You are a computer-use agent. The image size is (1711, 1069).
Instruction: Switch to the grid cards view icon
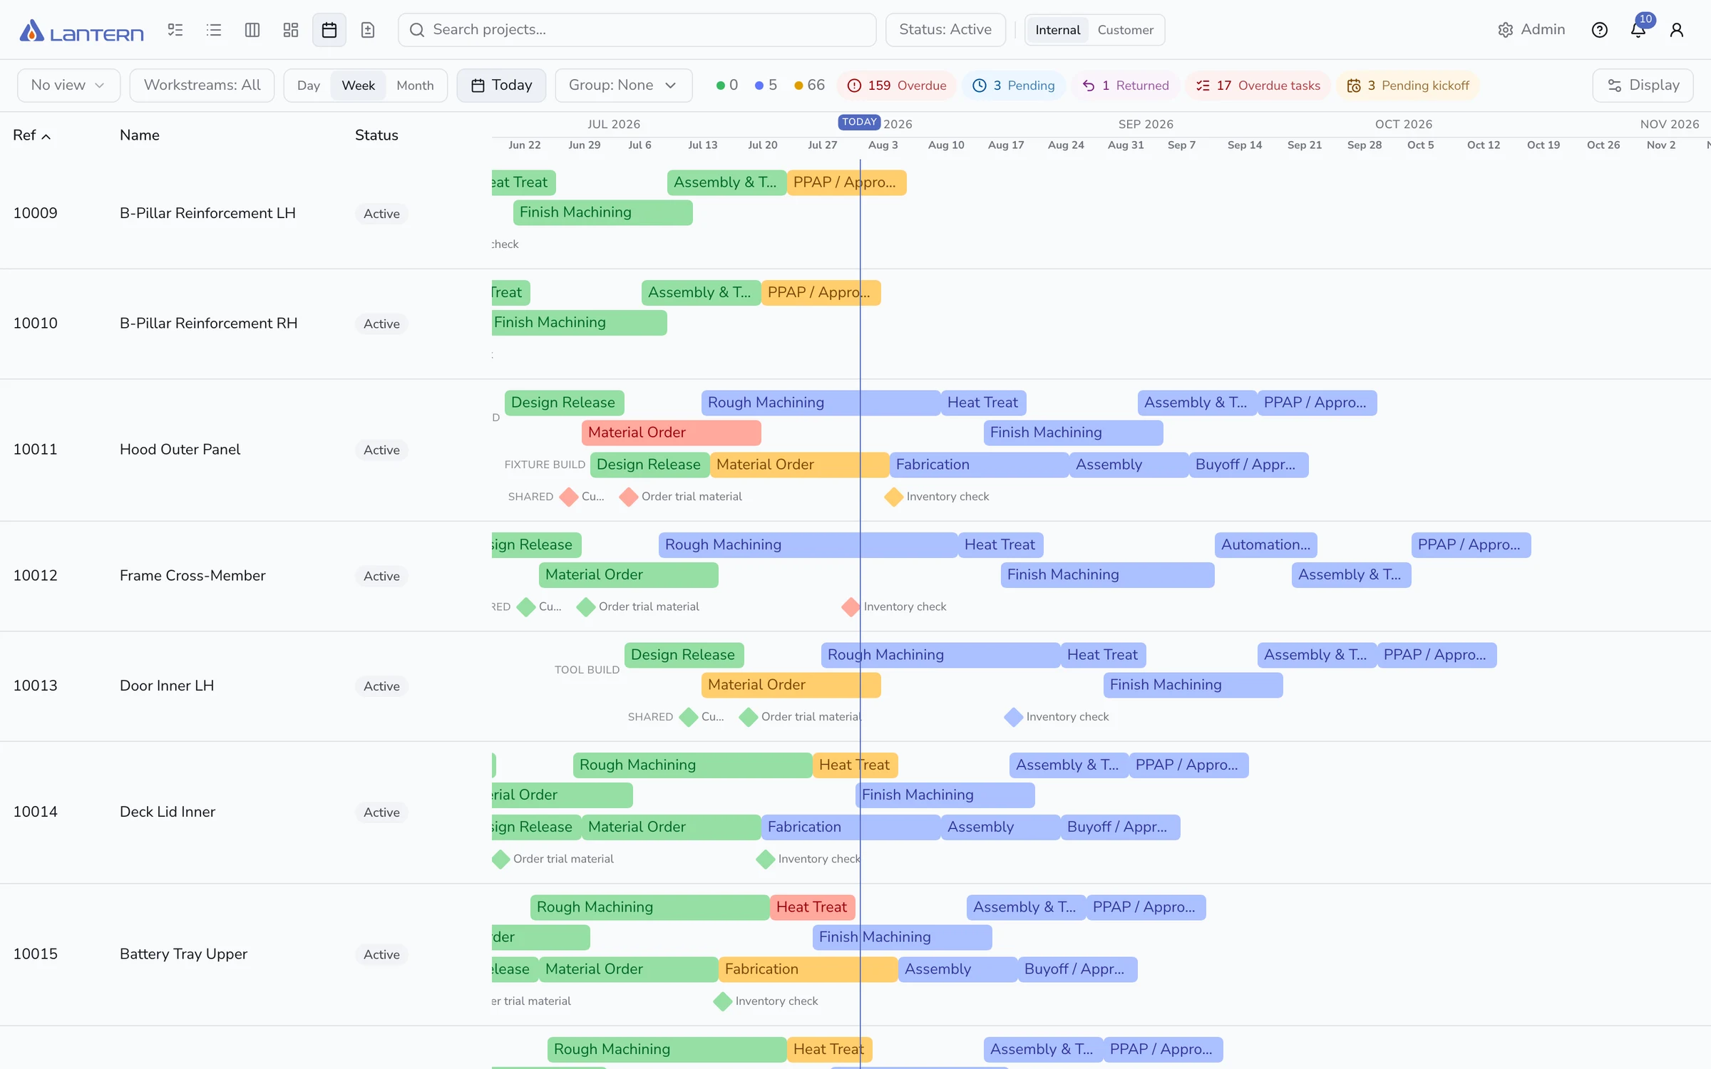click(x=290, y=30)
